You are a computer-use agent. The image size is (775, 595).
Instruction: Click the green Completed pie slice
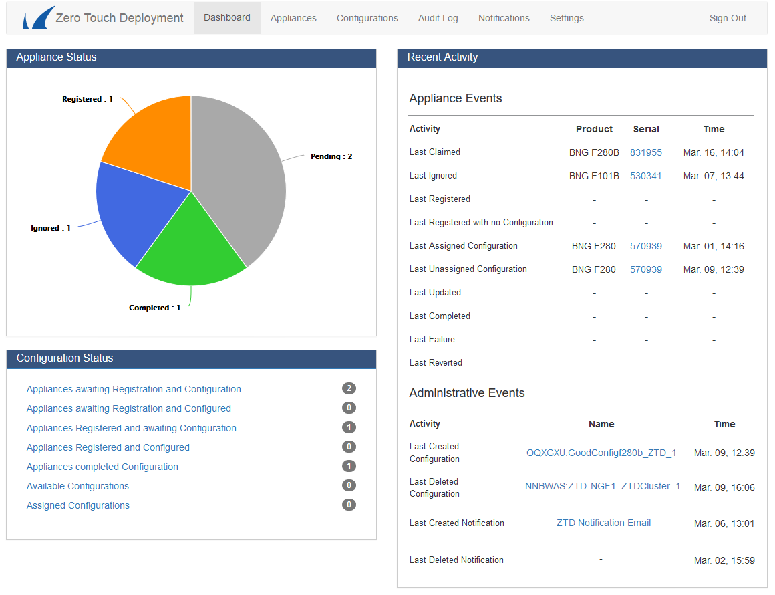point(190,251)
